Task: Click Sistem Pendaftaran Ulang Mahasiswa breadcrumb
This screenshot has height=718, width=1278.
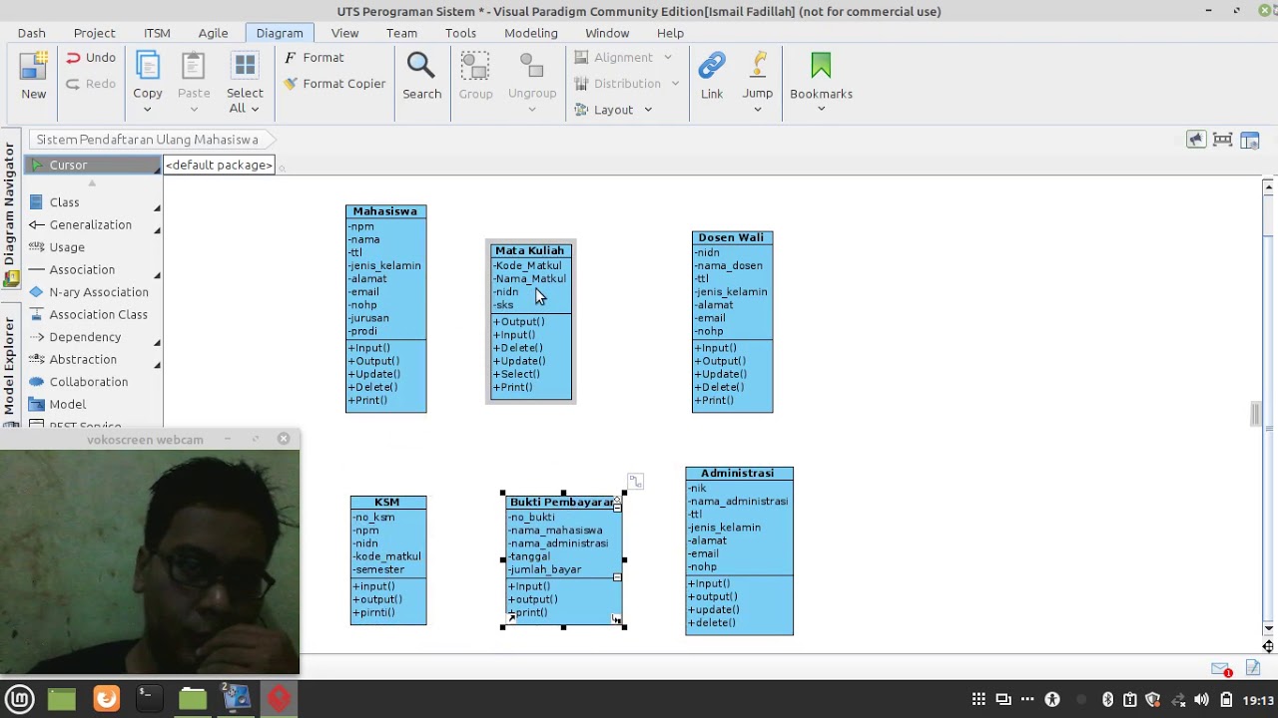Action: pos(148,140)
